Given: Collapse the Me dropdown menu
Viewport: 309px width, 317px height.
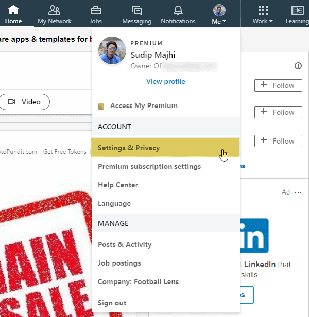Looking at the screenshot, I should click(219, 14).
